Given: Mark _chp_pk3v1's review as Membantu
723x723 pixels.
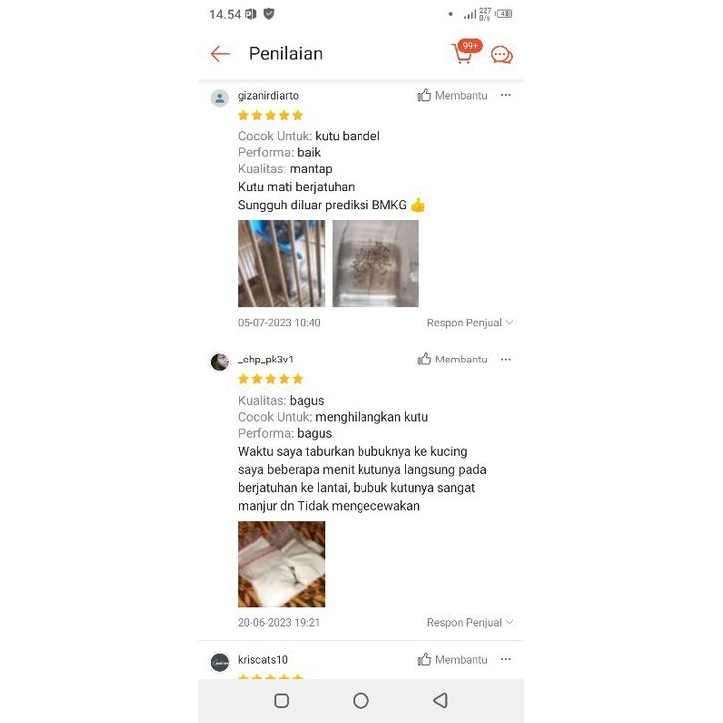Looking at the screenshot, I should pos(452,360).
